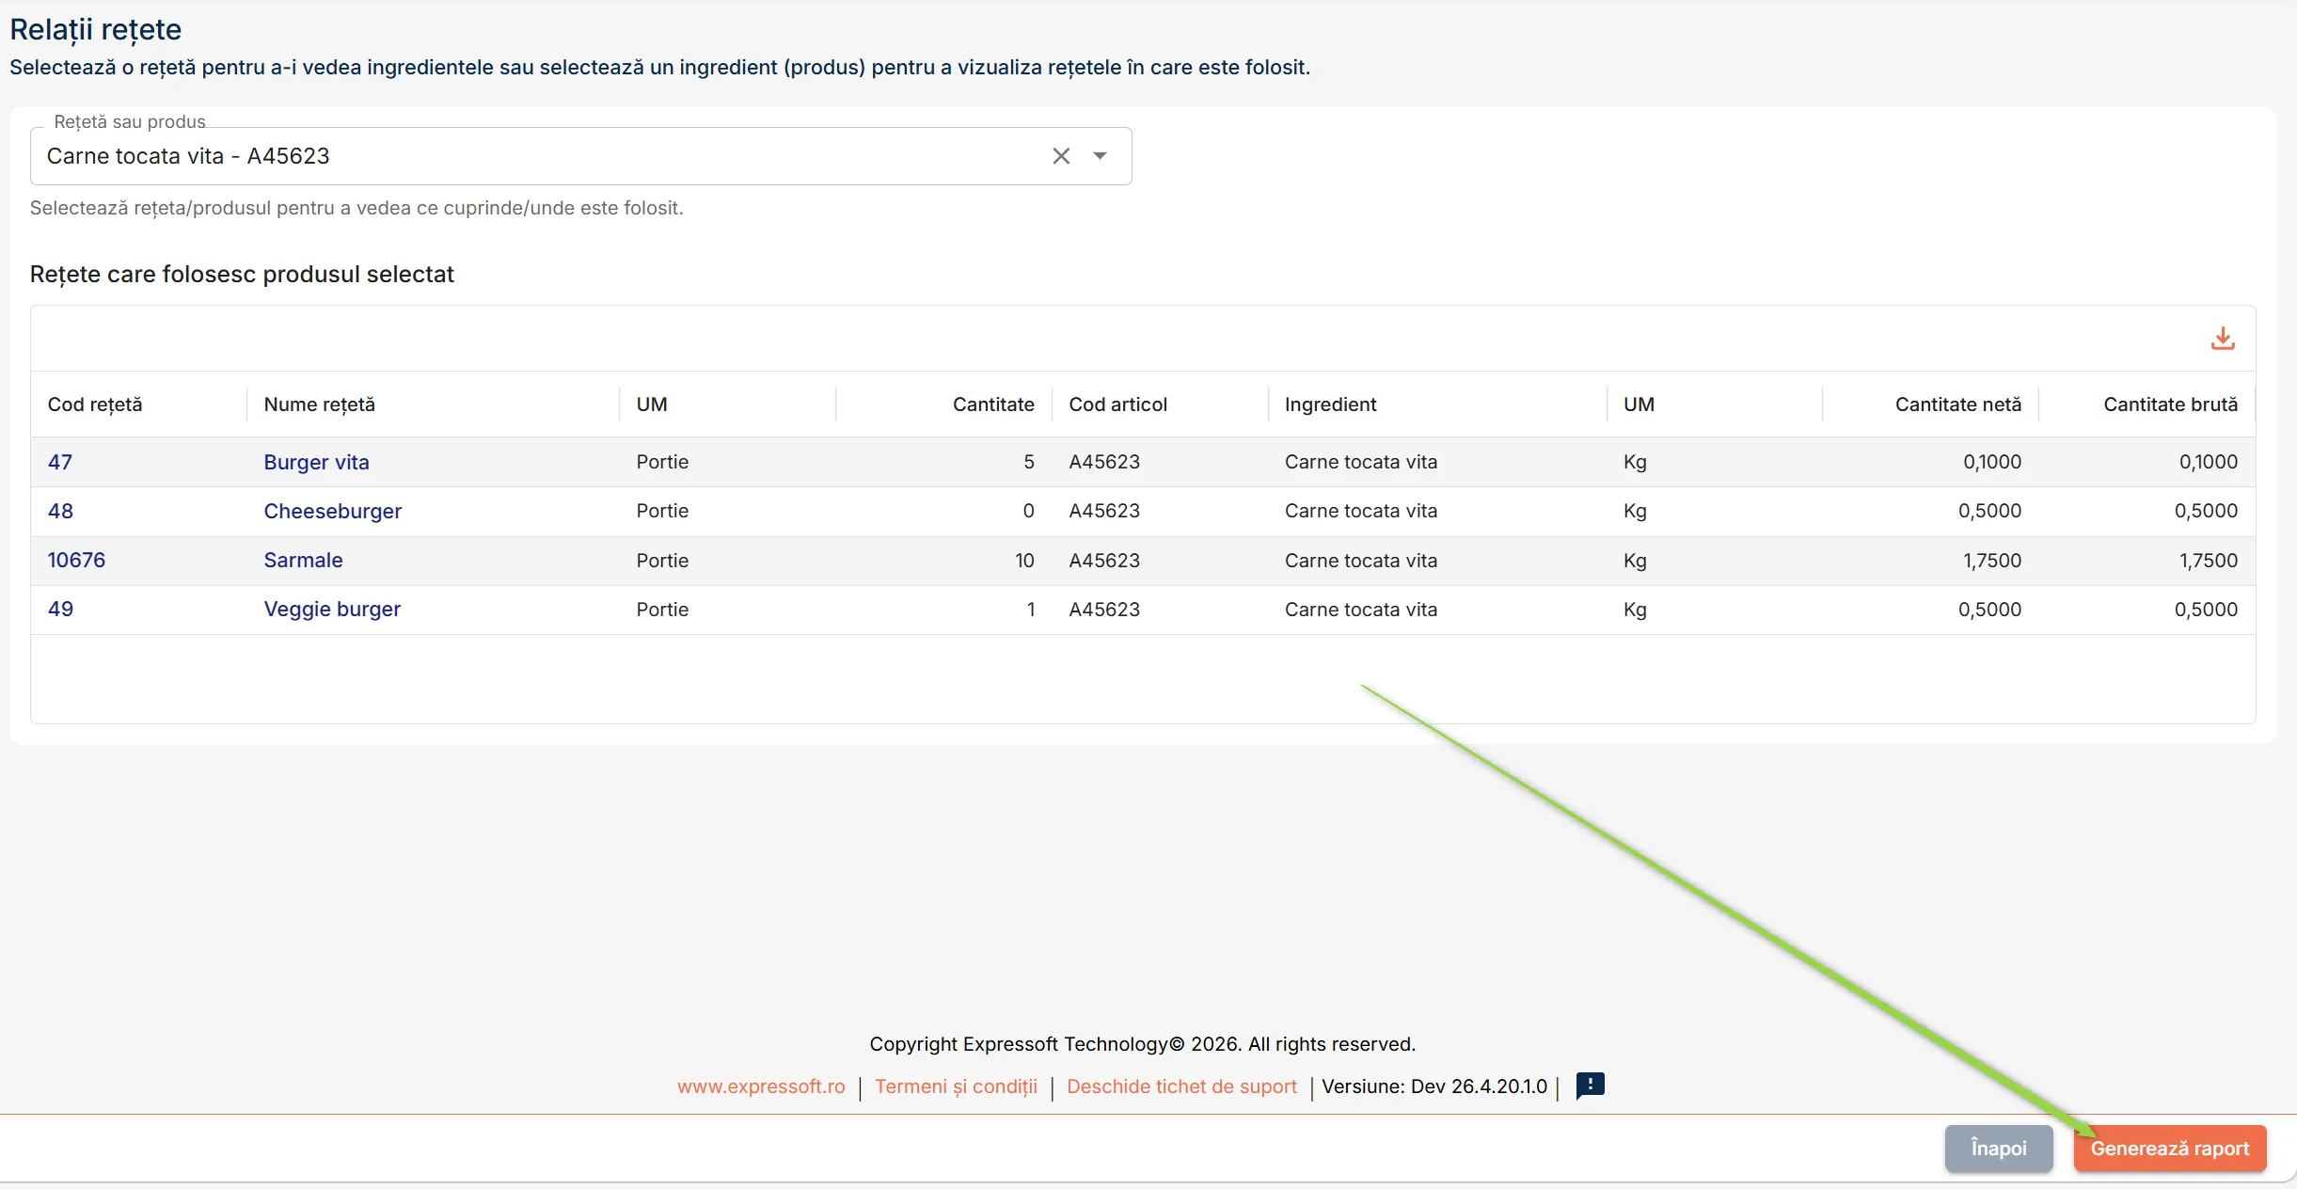Open recipe code 48 link
2297x1189 pixels.
pyautogui.click(x=60, y=511)
